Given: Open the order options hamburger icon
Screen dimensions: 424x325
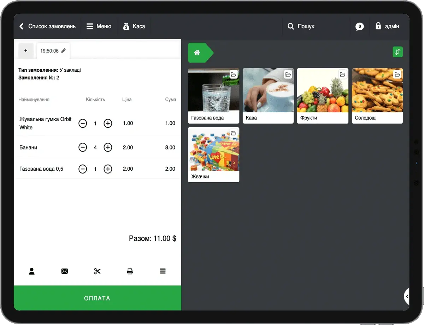Looking at the screenshot, I should (163, 271).
